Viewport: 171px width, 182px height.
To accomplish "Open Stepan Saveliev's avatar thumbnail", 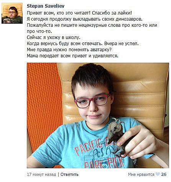I will 12,13.
